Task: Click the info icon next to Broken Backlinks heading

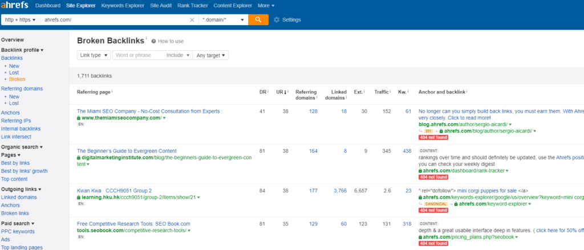Action: pos(147,38)
